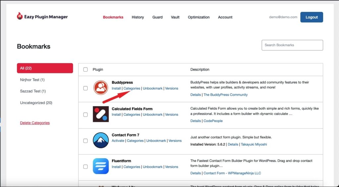Screen dimensions: 339x187
Task: Open Contact Form - WPManageNinja LLC link
Action: [x=232, y=173]
